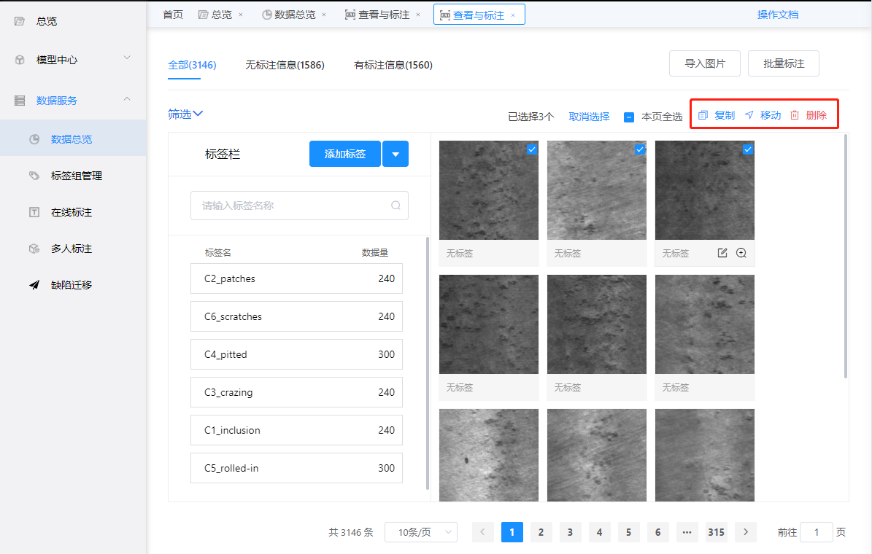Close the active 查看与标注 tab

(513, 15)
